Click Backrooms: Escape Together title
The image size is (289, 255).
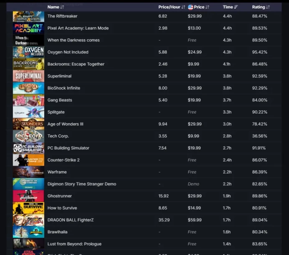(x=76, y=64)
